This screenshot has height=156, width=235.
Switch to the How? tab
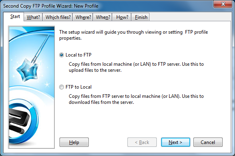[x=122, y=17]
